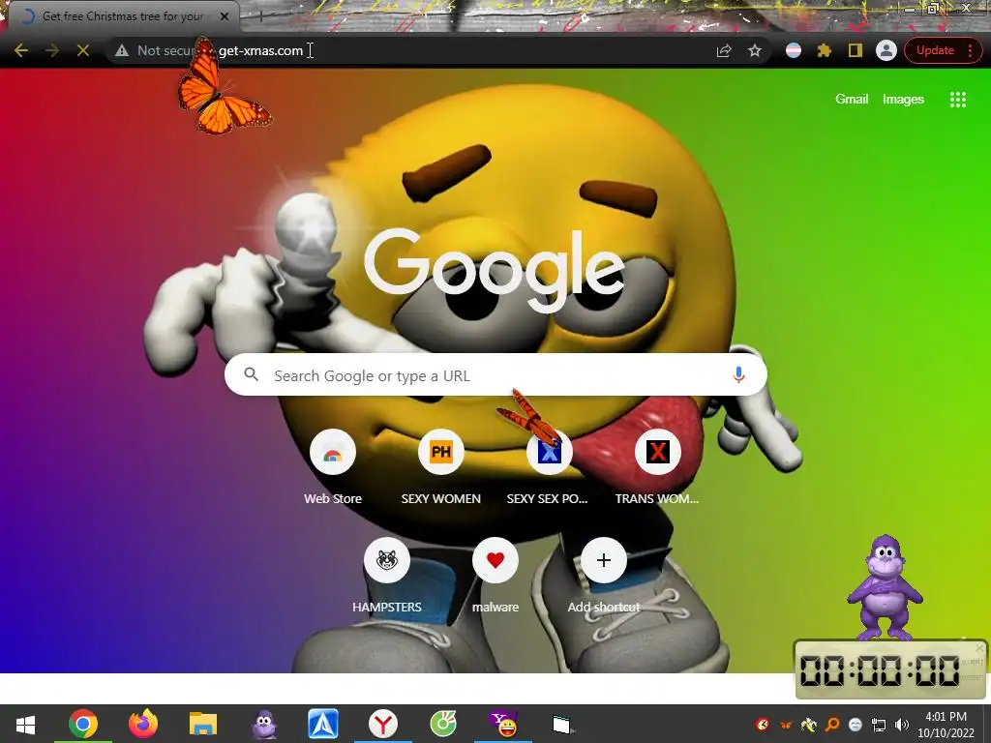Click the striped extension icon beside the star
This screenshot has width=991, height=743.
coord(794,50)
